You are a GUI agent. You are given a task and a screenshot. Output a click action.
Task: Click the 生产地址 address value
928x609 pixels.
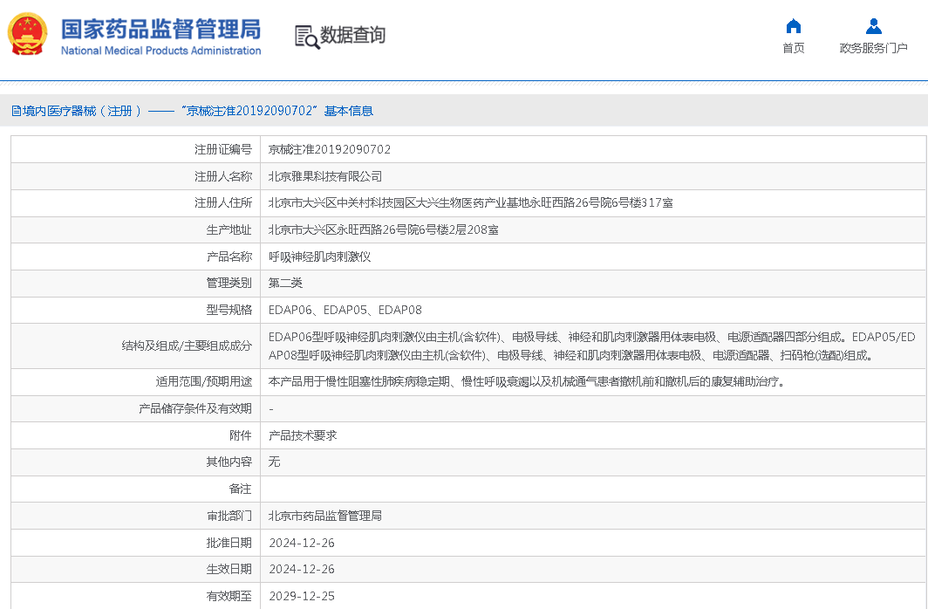(384, 230)
